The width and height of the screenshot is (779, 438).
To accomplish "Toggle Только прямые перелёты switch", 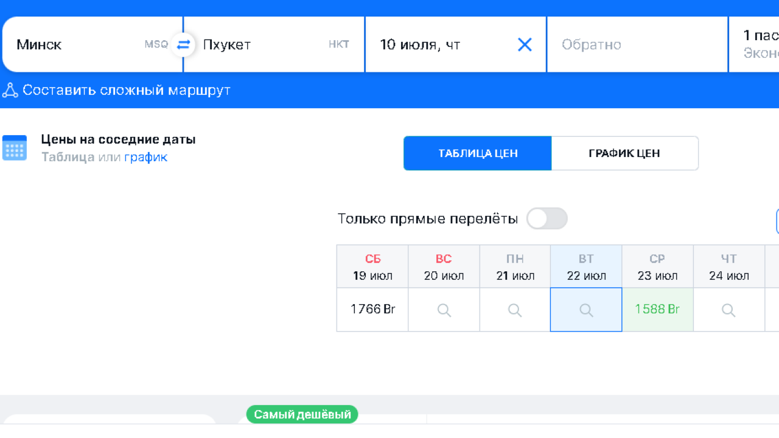I will (x=547, y=219).
